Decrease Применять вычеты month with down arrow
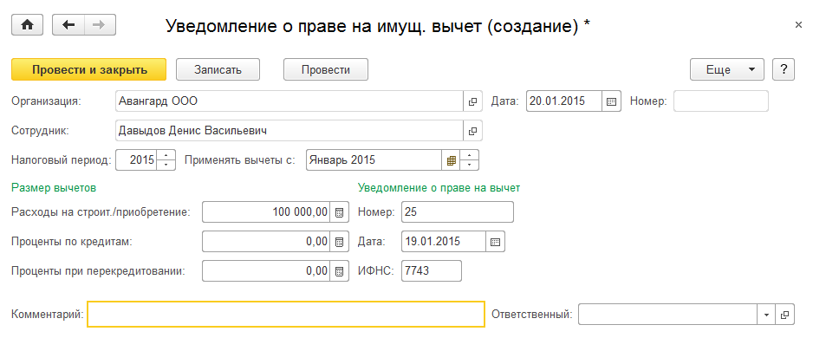The image size is (813, 338). [x=469, y=166]
